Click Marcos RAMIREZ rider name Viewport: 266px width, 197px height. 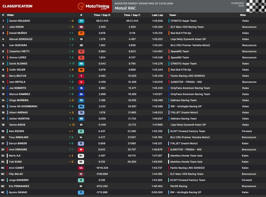click(20, 94)
